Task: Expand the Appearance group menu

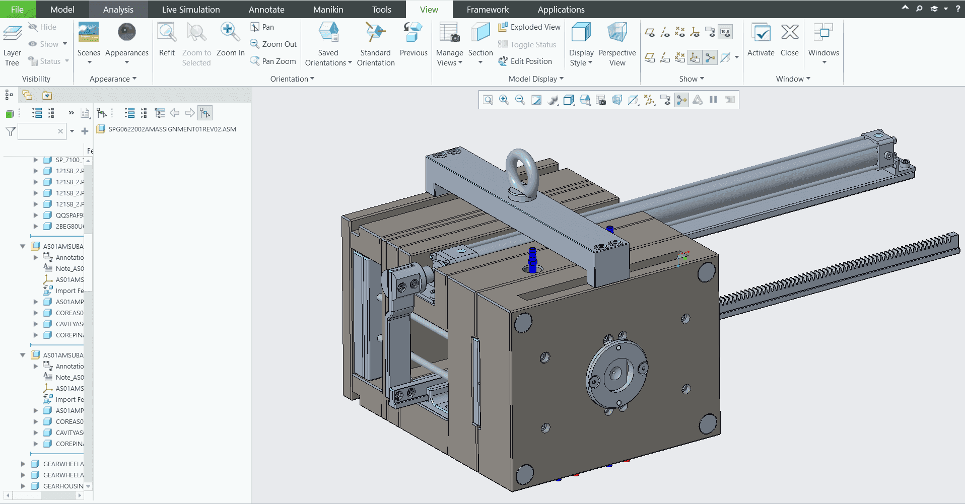Action: 113,79
